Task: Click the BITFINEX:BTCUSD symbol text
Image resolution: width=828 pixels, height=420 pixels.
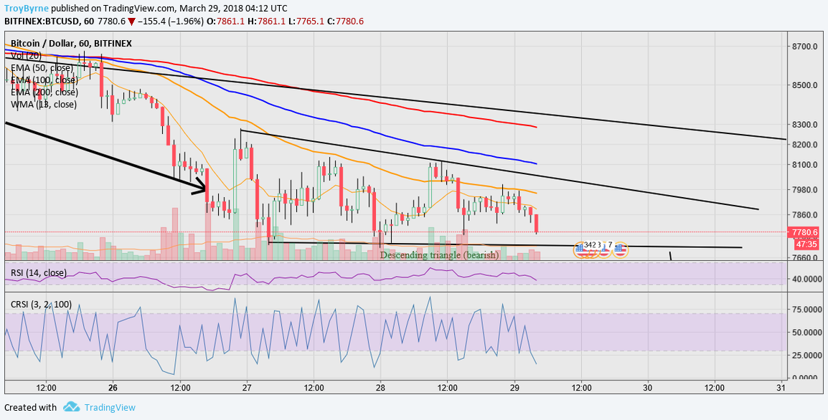Action: (42, 22)
